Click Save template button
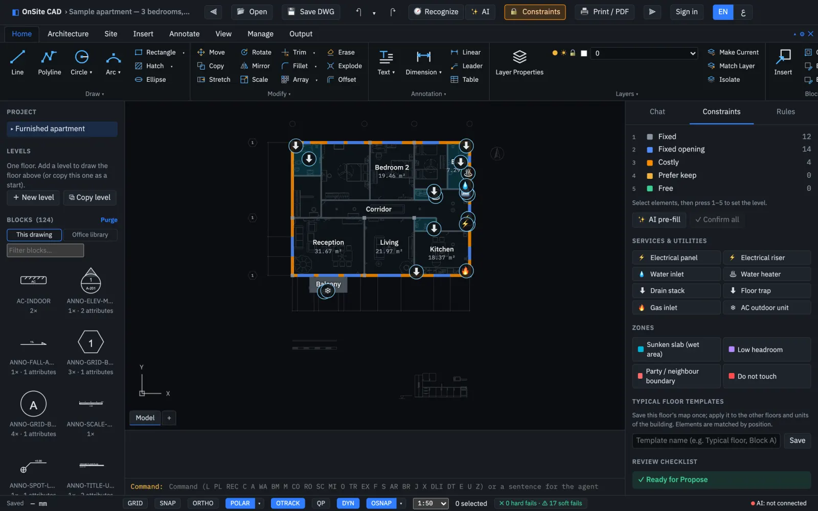 (797, 440)
